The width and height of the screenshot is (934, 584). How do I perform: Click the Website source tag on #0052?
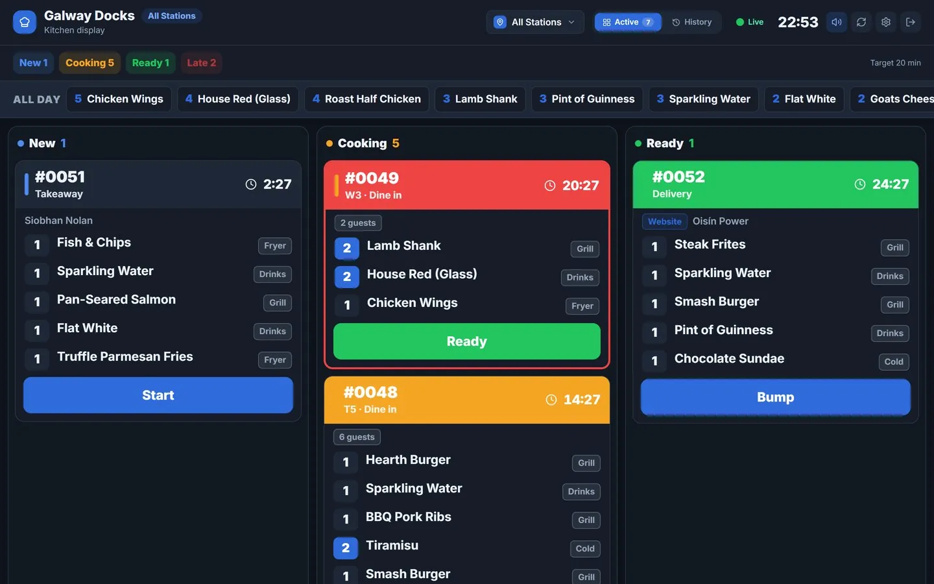pyautogui.click(x=665, y=221)
